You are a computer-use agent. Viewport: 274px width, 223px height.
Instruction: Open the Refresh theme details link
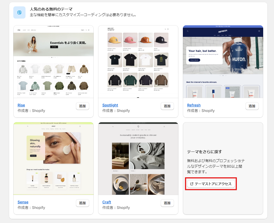[x=194, y=105]
